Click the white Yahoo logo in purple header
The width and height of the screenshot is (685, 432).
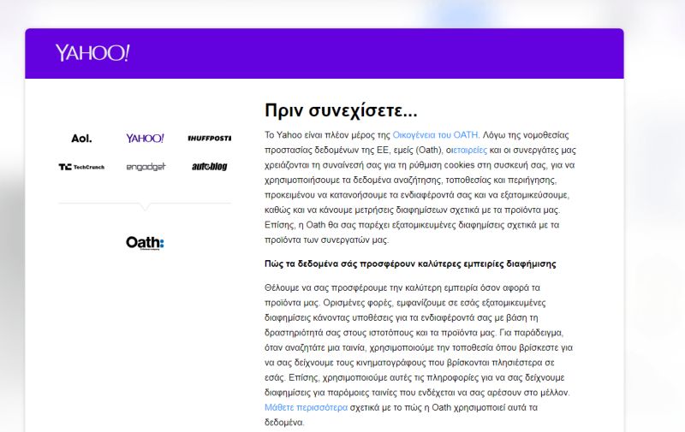coord(92,53)
